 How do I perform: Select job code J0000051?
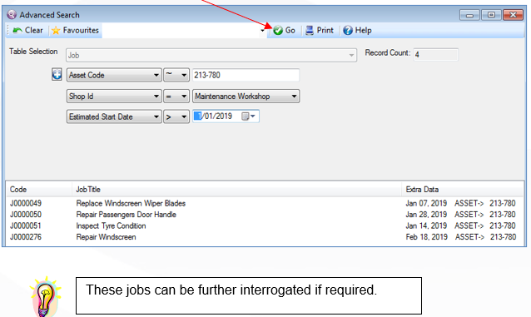26,225
